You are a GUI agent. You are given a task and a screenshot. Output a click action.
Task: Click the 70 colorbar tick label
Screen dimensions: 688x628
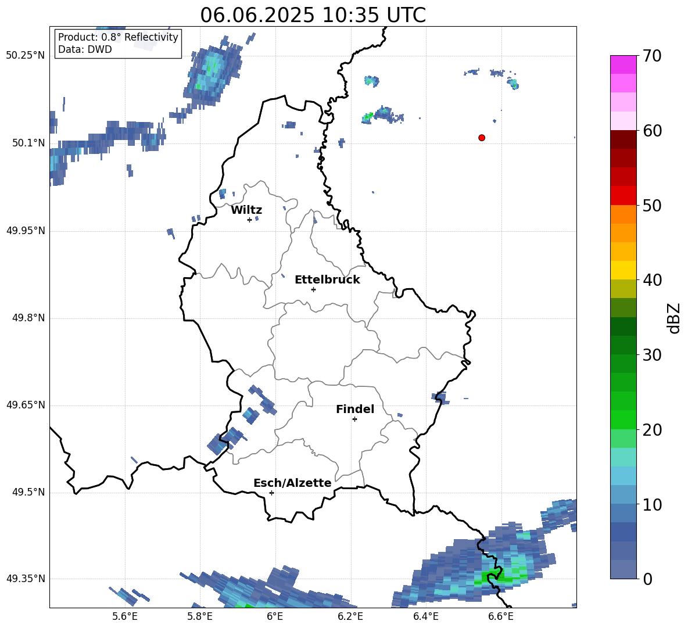pos(652,56)
